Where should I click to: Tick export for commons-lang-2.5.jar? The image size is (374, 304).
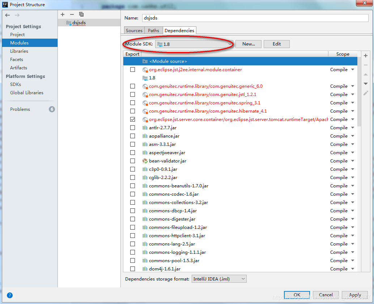[133, 244]
